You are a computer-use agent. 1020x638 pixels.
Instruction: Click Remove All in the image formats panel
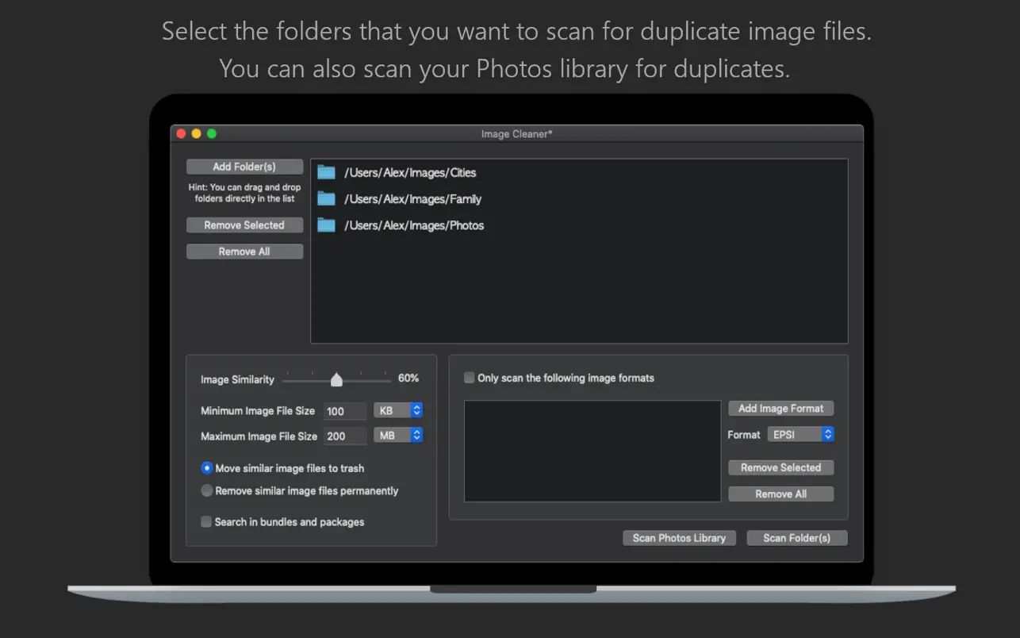[780, 493]
